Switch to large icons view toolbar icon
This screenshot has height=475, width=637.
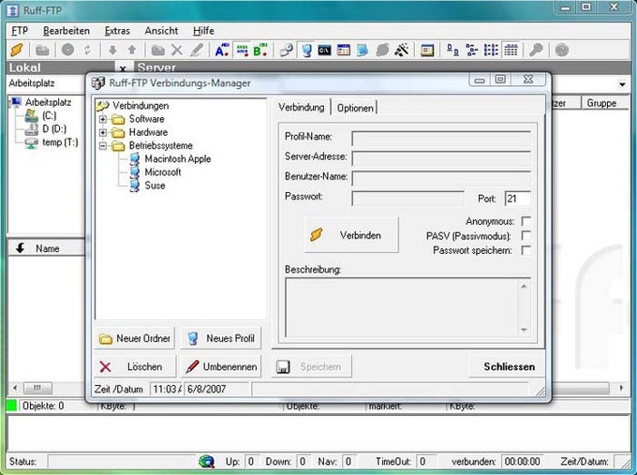[x=452, y=50]
